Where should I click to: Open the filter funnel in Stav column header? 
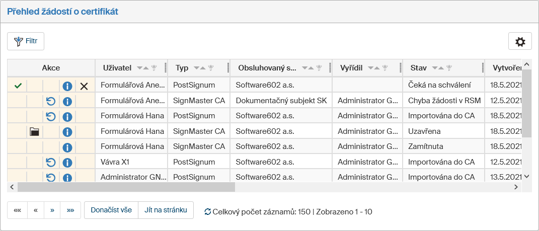tap(449, 68)
